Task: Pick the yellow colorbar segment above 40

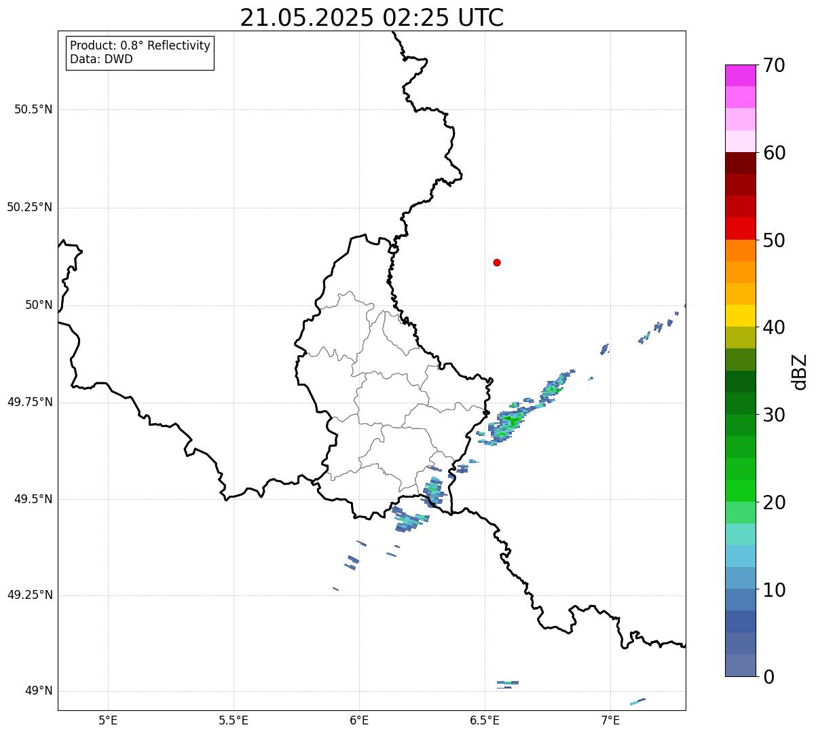Action: 740,316
